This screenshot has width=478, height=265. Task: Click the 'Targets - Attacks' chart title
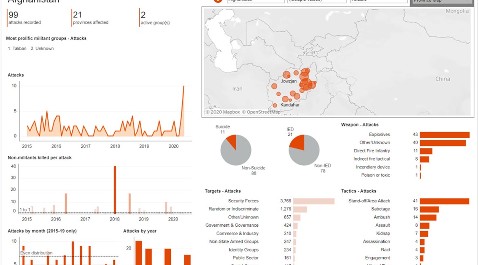point(223,191)
